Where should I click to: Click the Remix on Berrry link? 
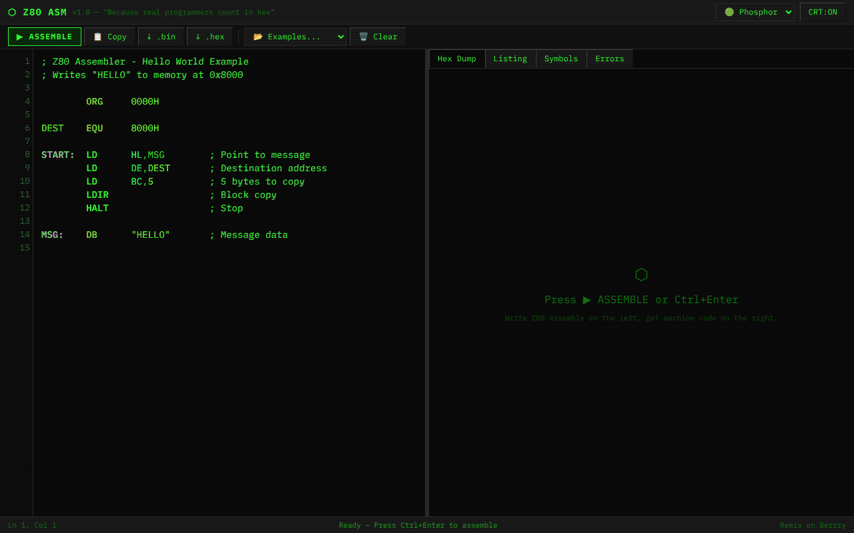813,525
